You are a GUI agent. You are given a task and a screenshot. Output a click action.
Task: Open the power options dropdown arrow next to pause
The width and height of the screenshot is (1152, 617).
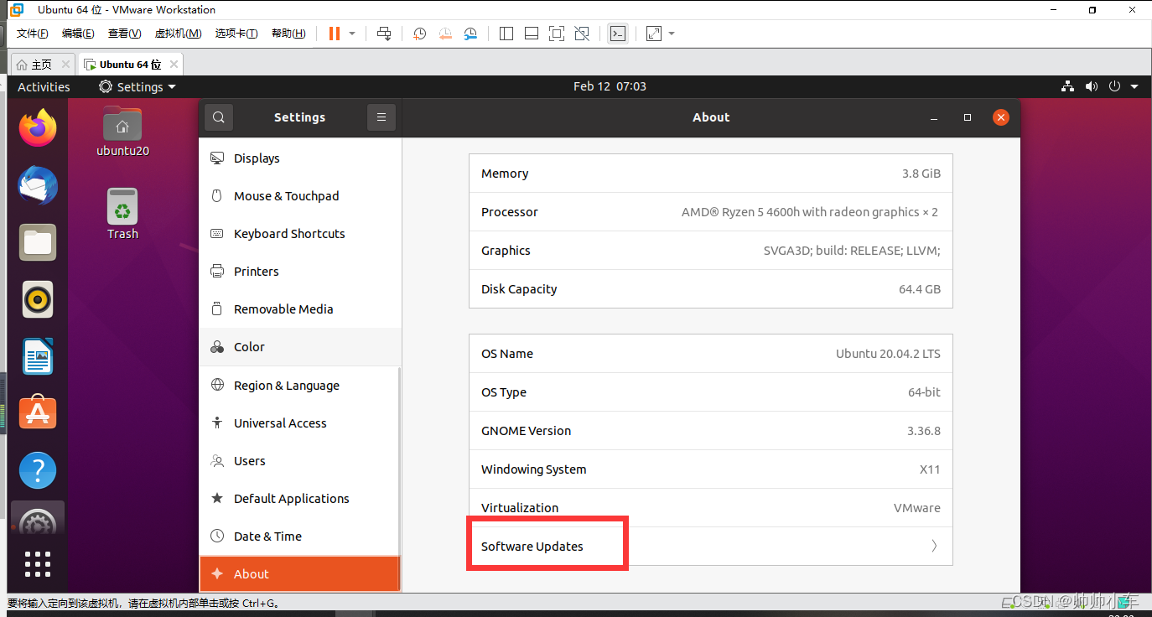pos(352,34)
